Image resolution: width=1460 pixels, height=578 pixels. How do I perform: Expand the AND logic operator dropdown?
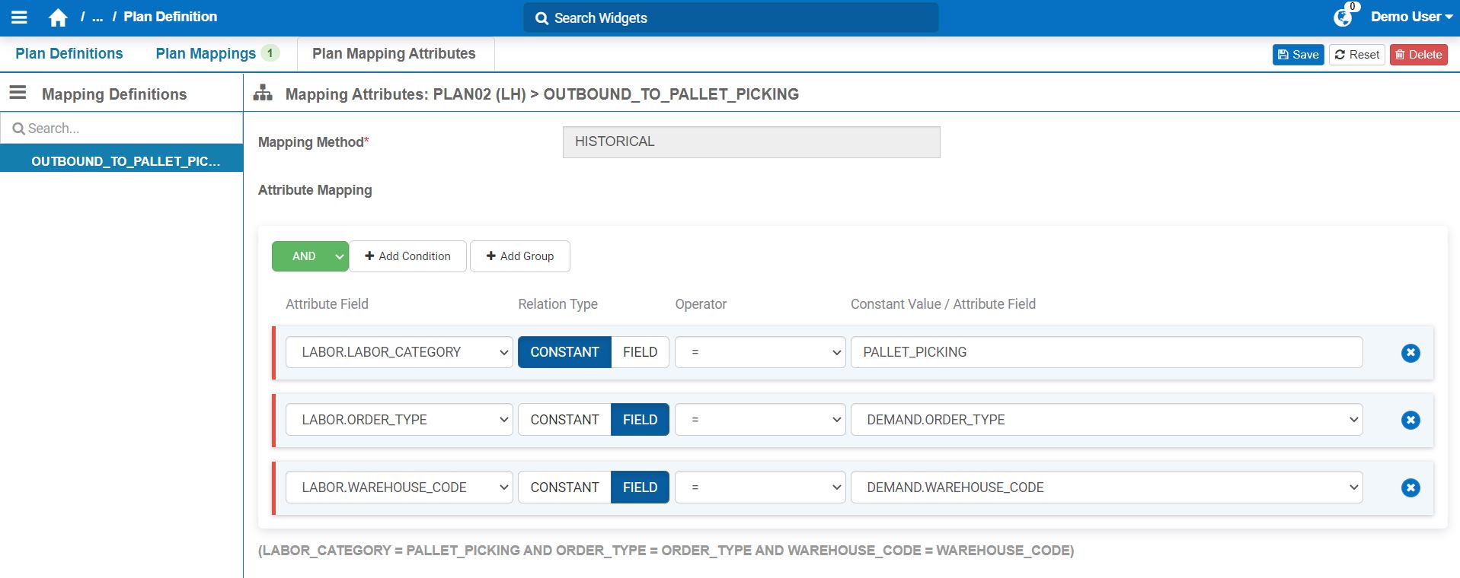(339, 256)
